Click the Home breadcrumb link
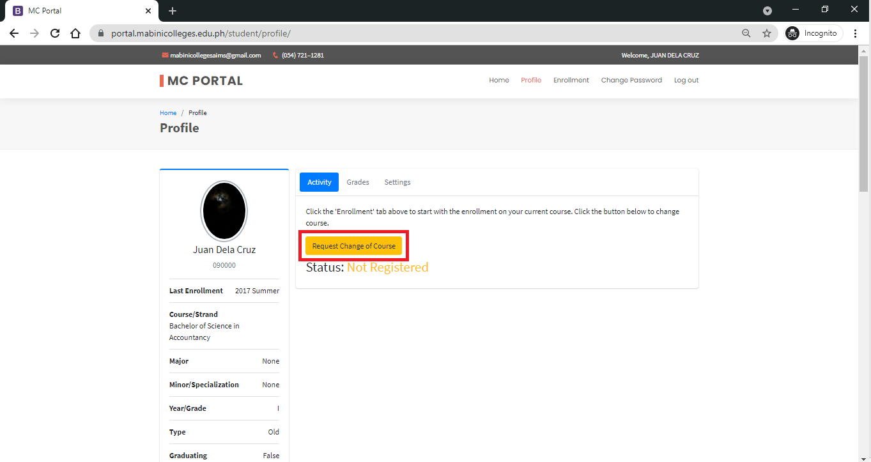The image size is (871, 462). pyautogui.click(x=168, y=113)
